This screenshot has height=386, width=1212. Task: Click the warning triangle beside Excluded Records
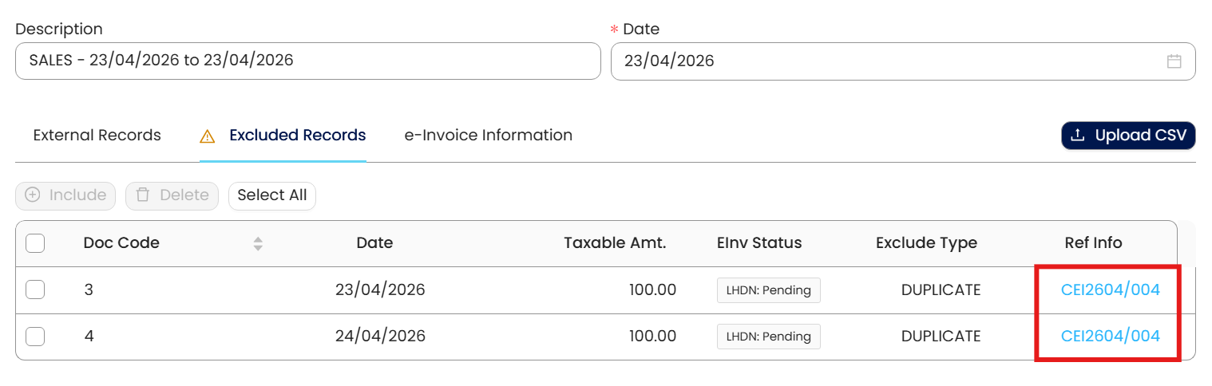point(208,136)
